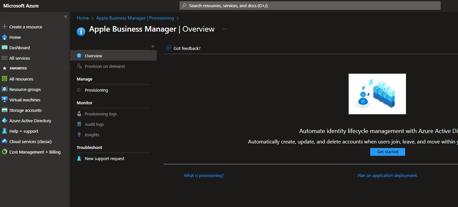Open the 'What is provisioning?' link

pyautogui.click(x=204, y=175)
